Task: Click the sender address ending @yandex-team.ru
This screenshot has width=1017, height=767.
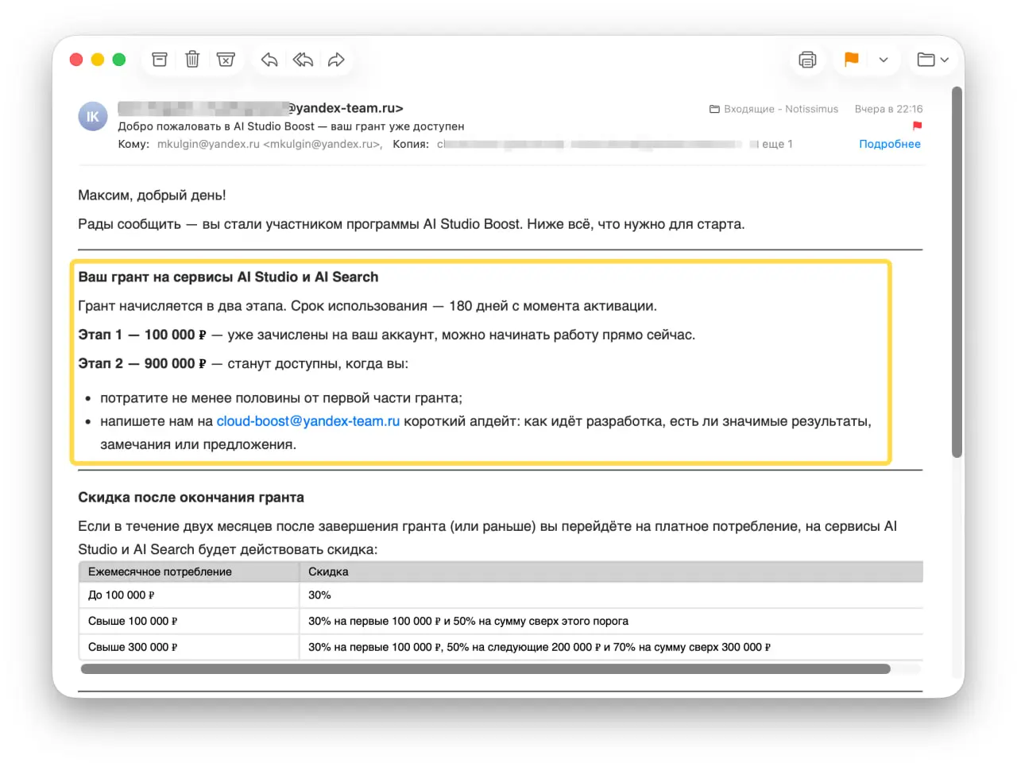Action: (261, 108)
